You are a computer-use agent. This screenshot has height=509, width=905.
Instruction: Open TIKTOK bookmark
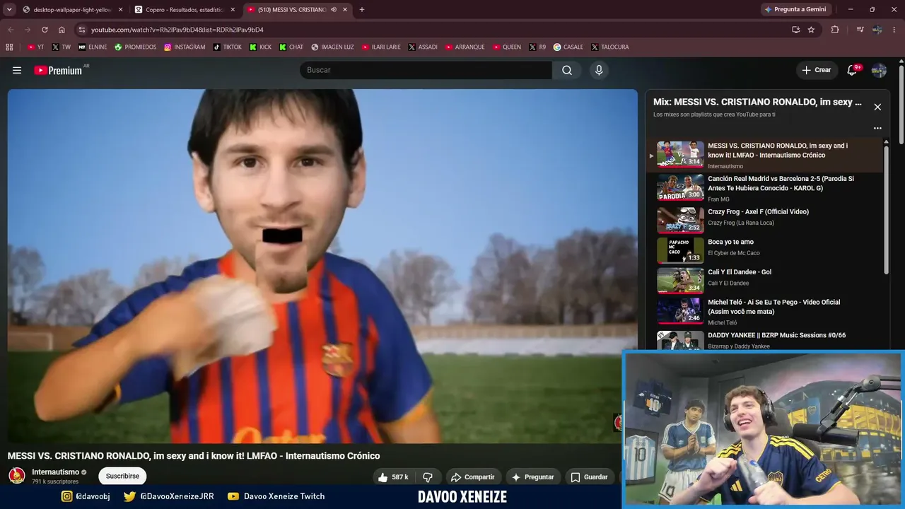pyautogui.click(x=228, y=47)
